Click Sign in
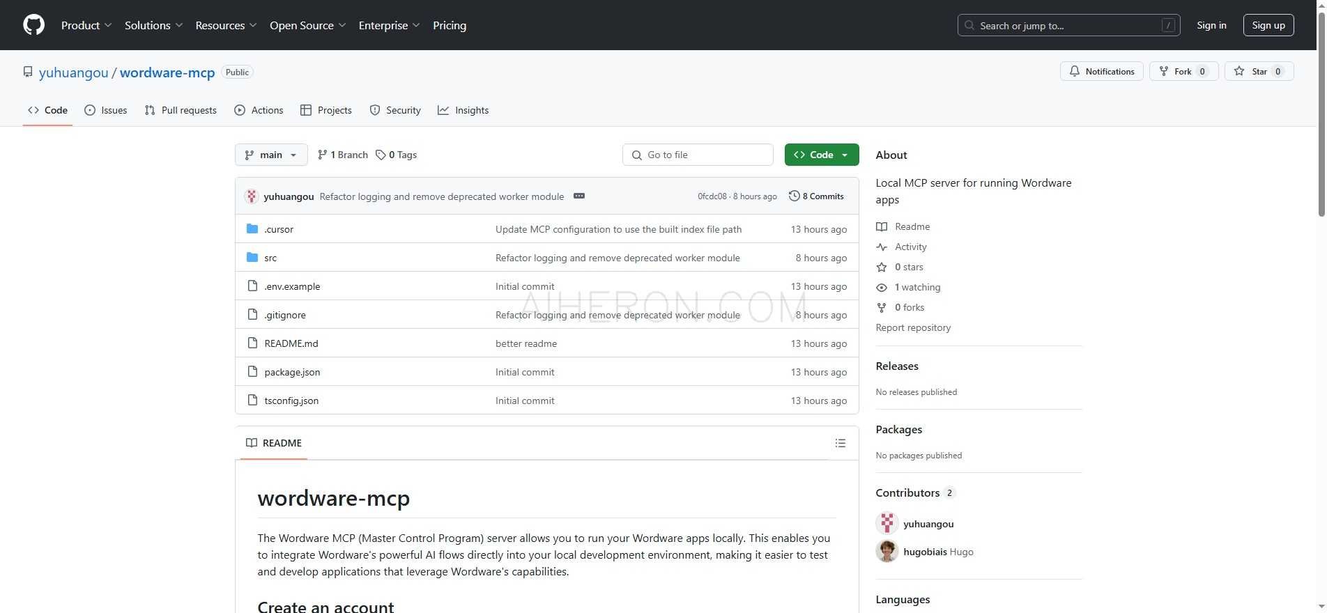This screenshot has height=613, width=1327. [x=1211, y=25]
